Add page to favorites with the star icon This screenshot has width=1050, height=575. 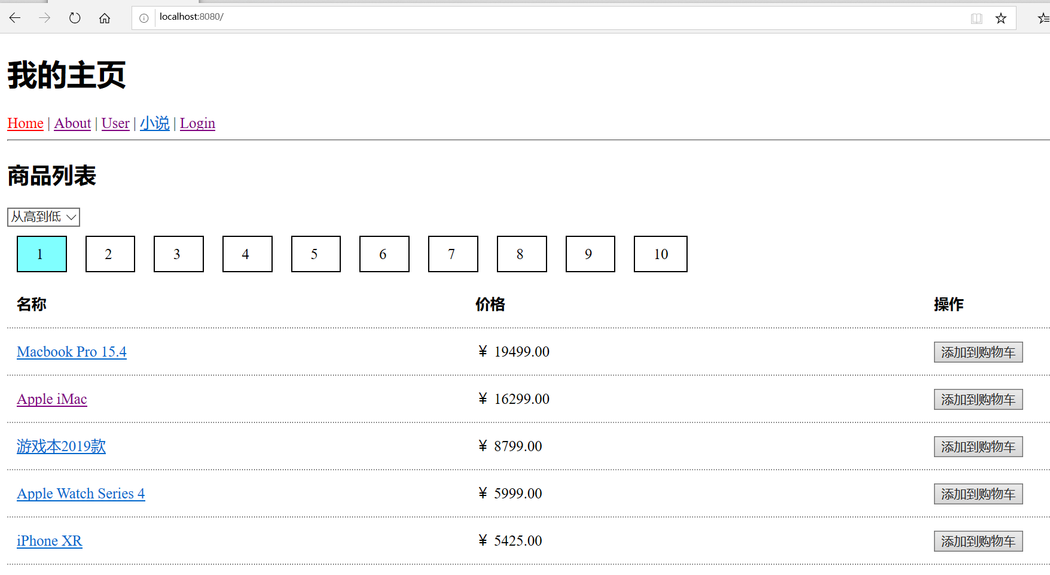(1001, 19)
